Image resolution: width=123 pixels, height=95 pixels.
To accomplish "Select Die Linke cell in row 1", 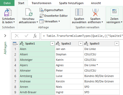I will point(101,49).
